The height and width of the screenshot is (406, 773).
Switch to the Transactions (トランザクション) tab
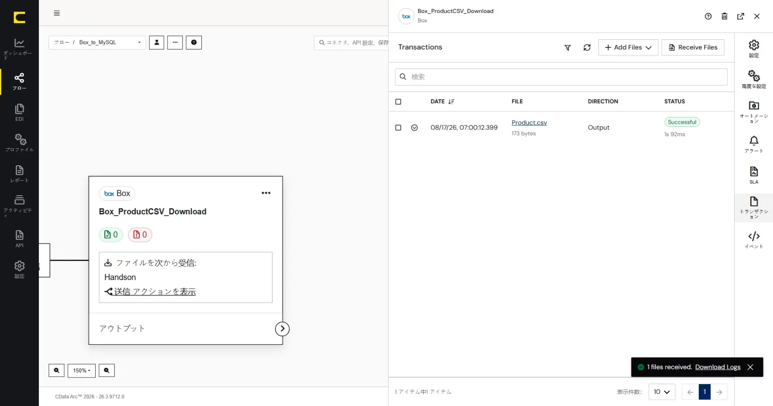point(754,208)
